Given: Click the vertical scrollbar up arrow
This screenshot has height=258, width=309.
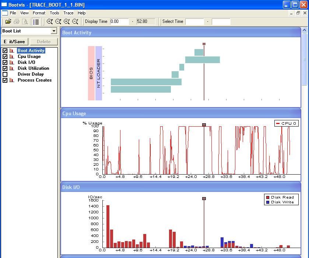Looking at the screenshot, I should coord(305,30).
